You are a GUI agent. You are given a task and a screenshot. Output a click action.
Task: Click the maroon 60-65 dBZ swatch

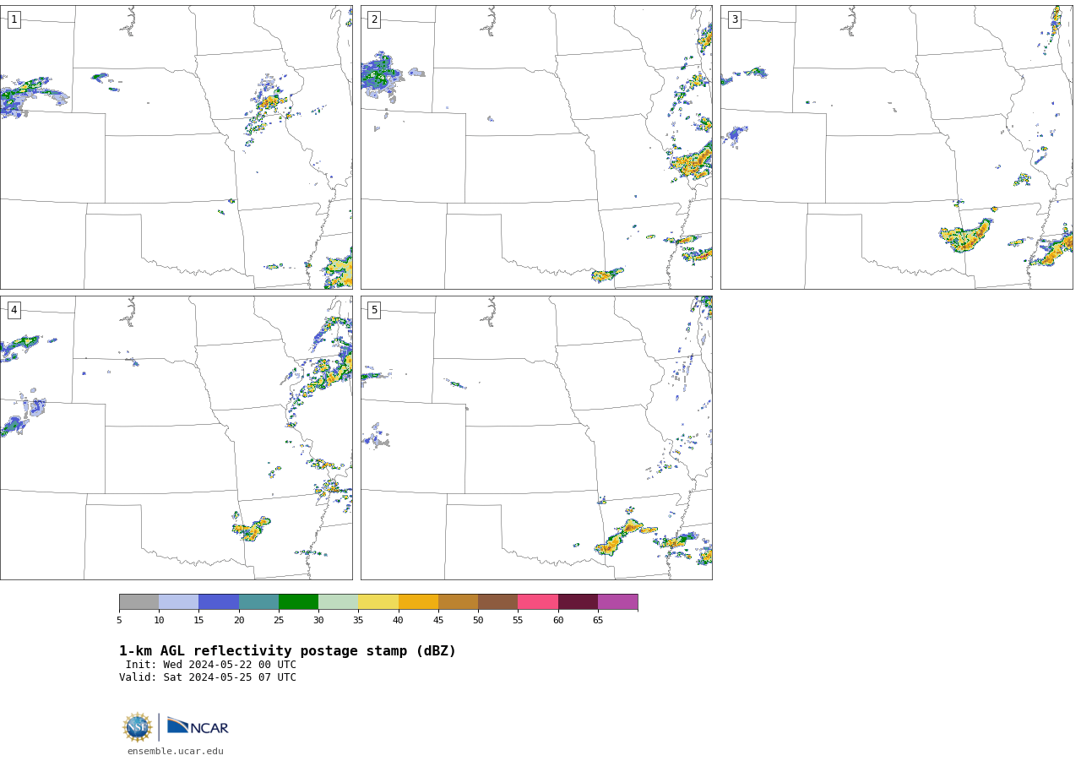tap(578, 602)
